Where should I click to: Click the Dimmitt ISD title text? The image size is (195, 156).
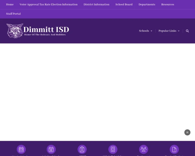[x=46, y=30]
